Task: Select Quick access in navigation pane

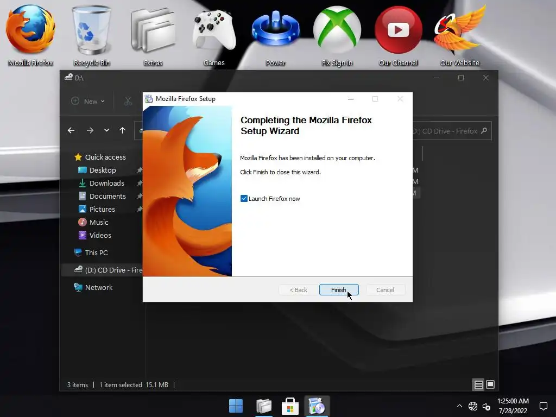Action: [x=100, y=157]
